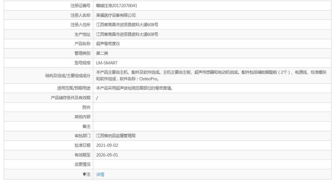Screen dimensions: 333x182
Task: Click the expiry date 2026-09-01
Action: [x=107, y=155]
